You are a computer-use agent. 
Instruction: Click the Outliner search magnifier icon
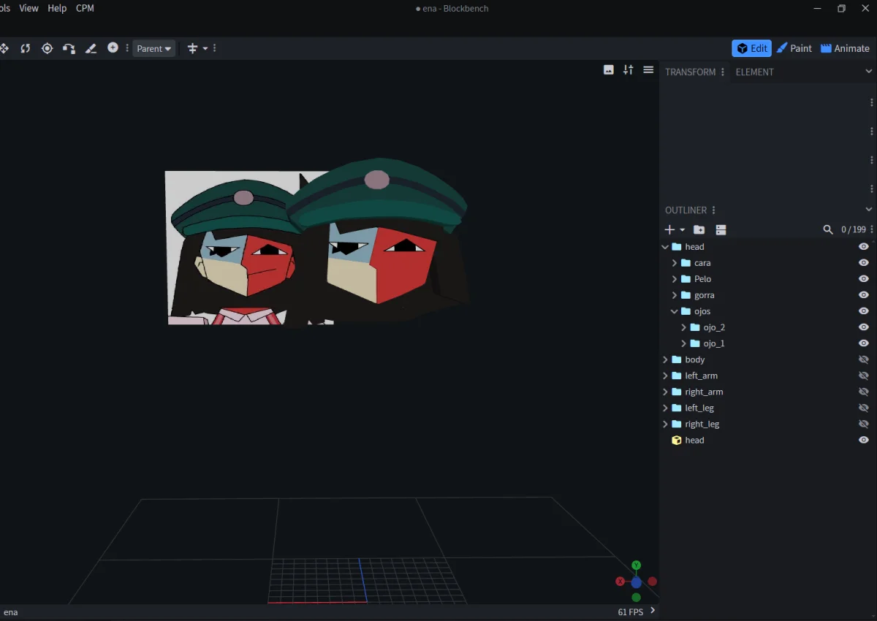tap(828, 229)
